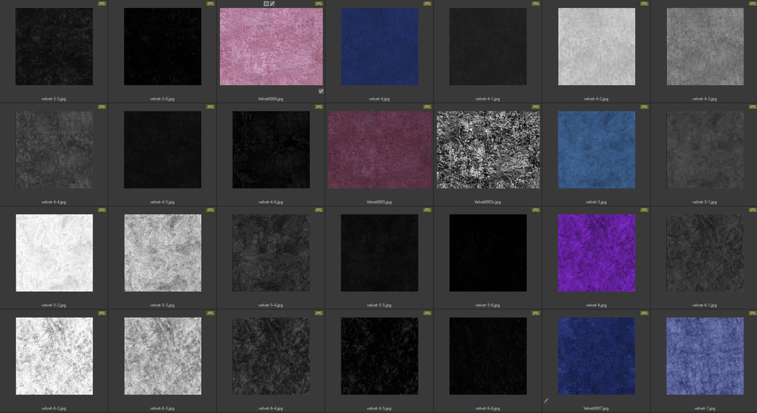The height and width of the screenshot is (413, 757).
Task: Select the light blue velvet-5.jpg thumbnail
Action: pyautogui.click(x=597, y=150)
